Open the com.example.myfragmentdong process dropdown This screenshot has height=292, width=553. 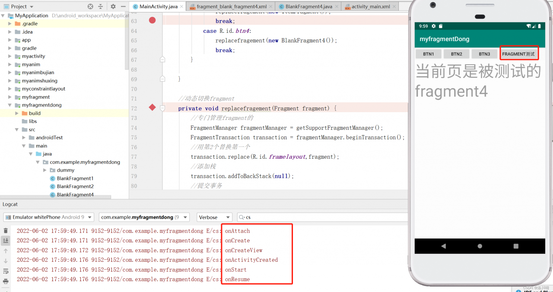tap(144, 217)
